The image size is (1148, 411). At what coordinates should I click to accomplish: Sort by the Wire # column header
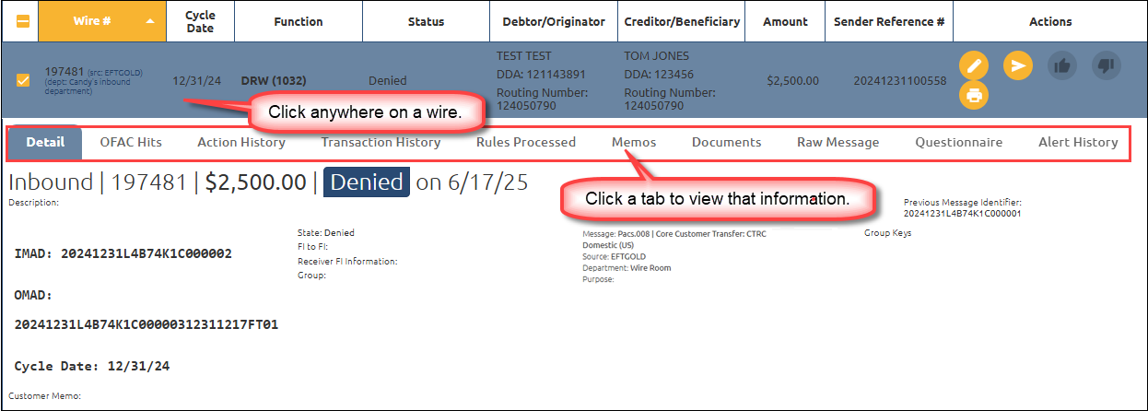[x=101, y=21]
